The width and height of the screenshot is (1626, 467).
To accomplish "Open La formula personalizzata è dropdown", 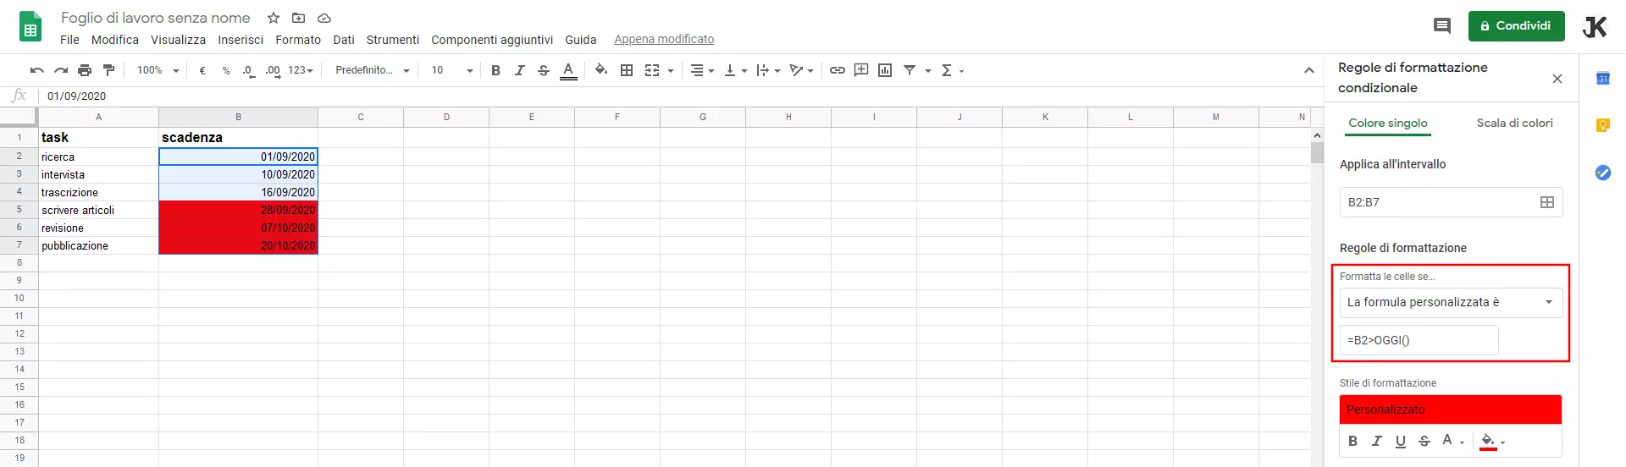I will click(x=1451, y=302).
